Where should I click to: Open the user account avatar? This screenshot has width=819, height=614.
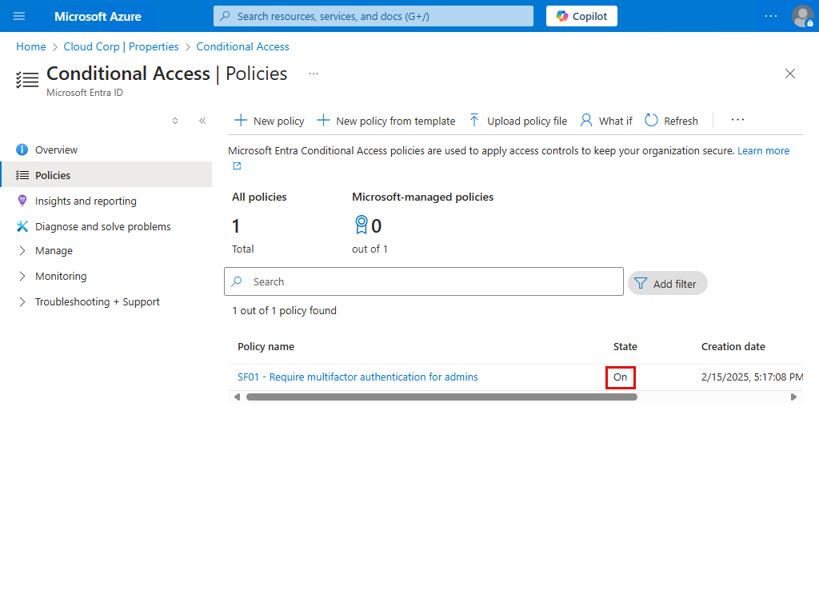click(x=802, y=16)
